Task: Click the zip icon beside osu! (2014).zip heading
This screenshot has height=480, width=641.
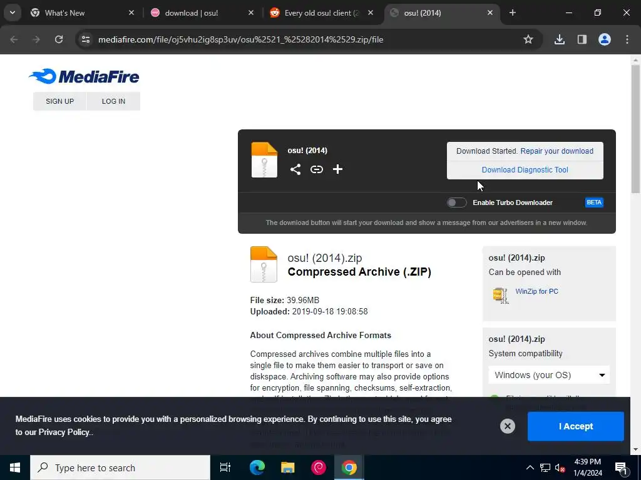Action: click(264, 264)
